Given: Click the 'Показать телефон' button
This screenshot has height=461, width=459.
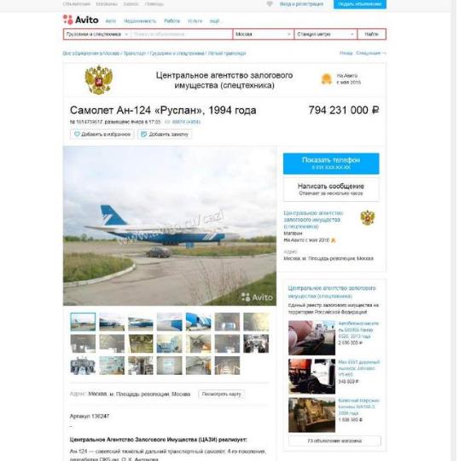Looking at the screenshot, I should coord(331,164).
